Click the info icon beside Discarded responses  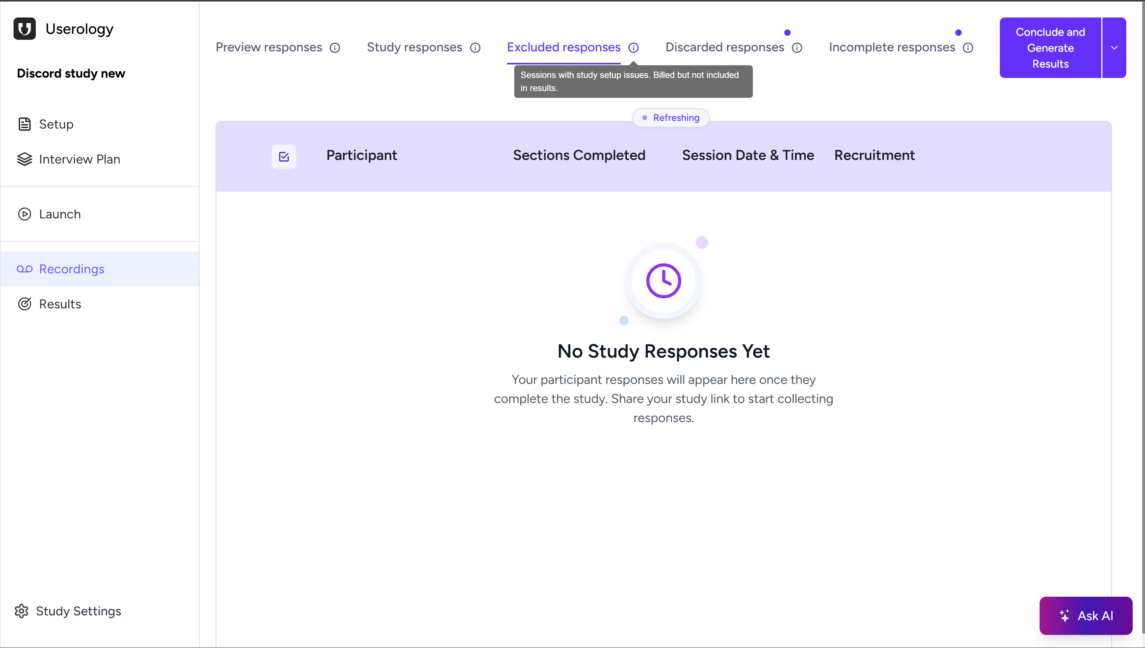[797, 48]
